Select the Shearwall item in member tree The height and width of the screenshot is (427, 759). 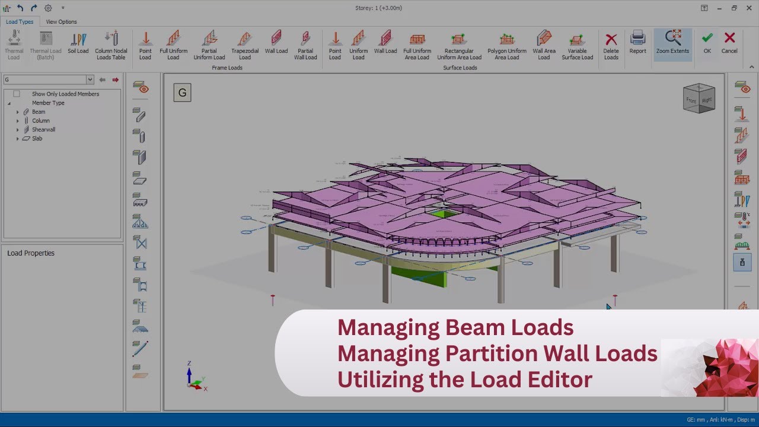[x=44, y=129]
